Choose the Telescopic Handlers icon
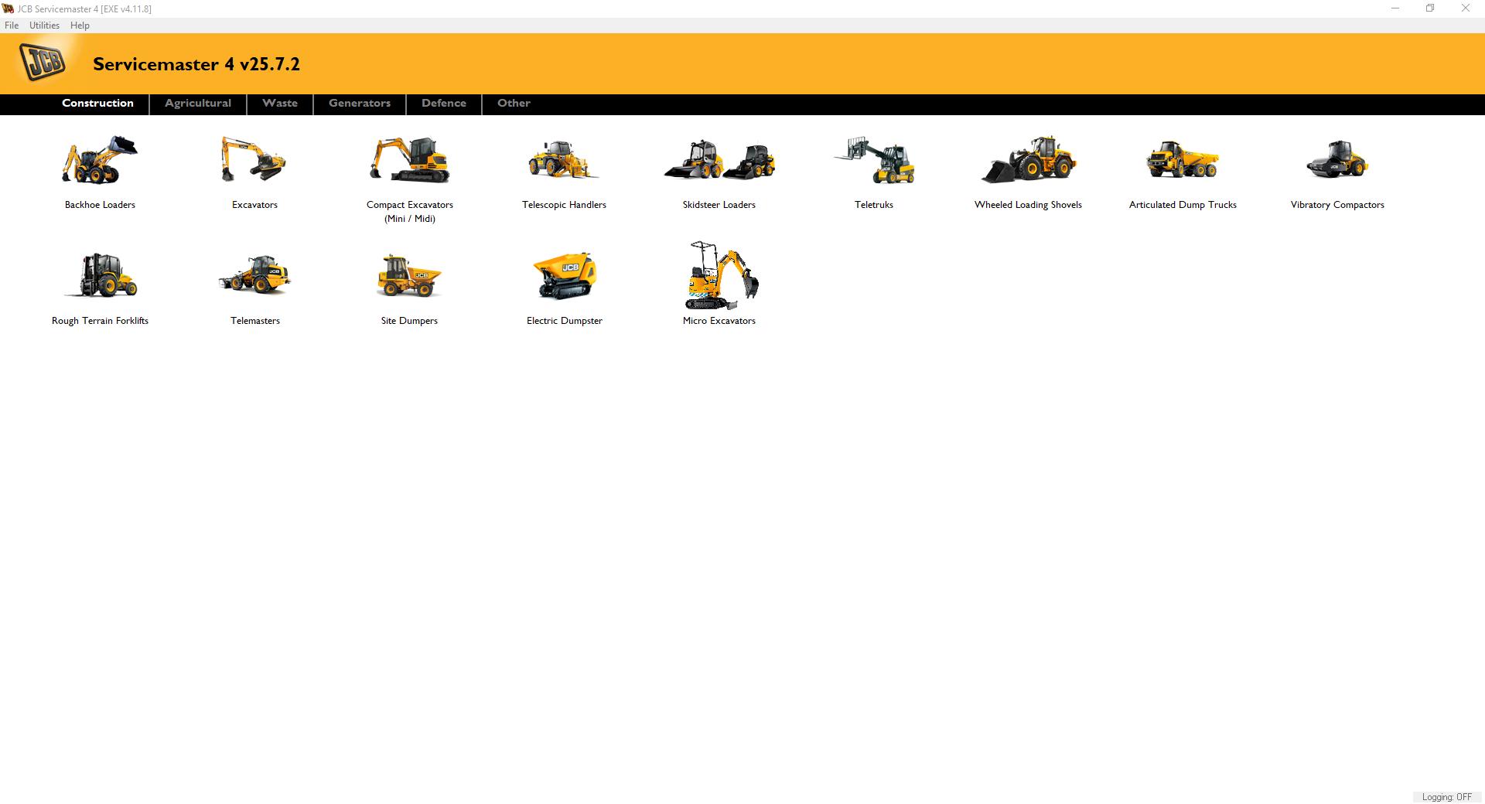 coord(564,160)
